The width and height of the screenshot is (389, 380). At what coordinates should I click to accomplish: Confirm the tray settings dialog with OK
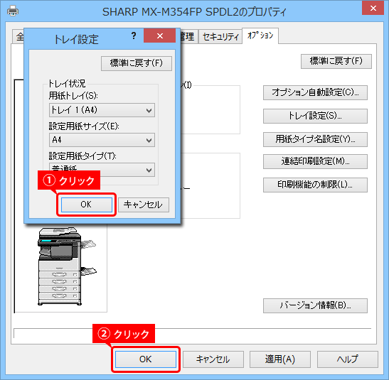pos(86,205)
